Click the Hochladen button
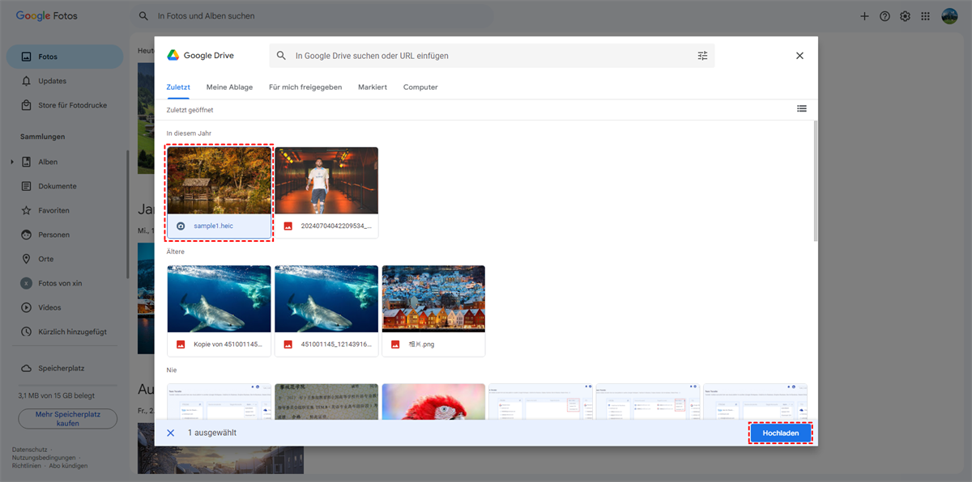 click(x=780, y=433)
